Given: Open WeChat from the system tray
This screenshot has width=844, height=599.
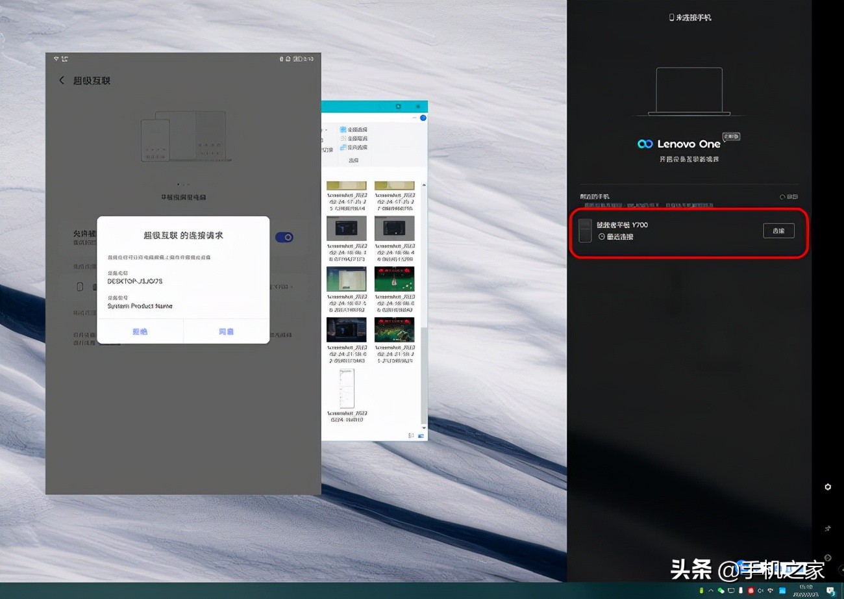Looking at the screenshot, I should pos(721,591).
